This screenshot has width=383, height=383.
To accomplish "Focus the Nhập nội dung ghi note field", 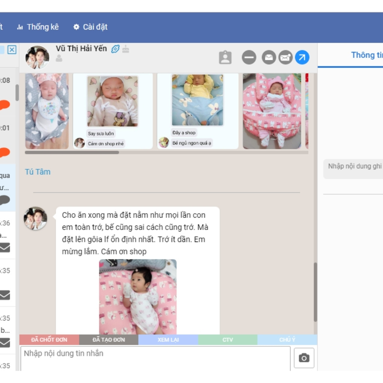I will pyautogui.click(x=353, y=169).
